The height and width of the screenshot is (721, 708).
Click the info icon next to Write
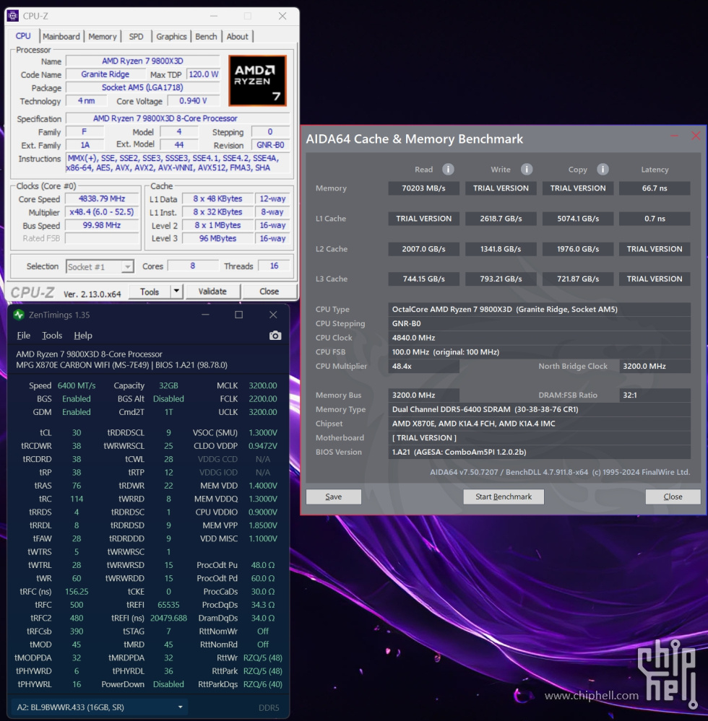[527, 169]
